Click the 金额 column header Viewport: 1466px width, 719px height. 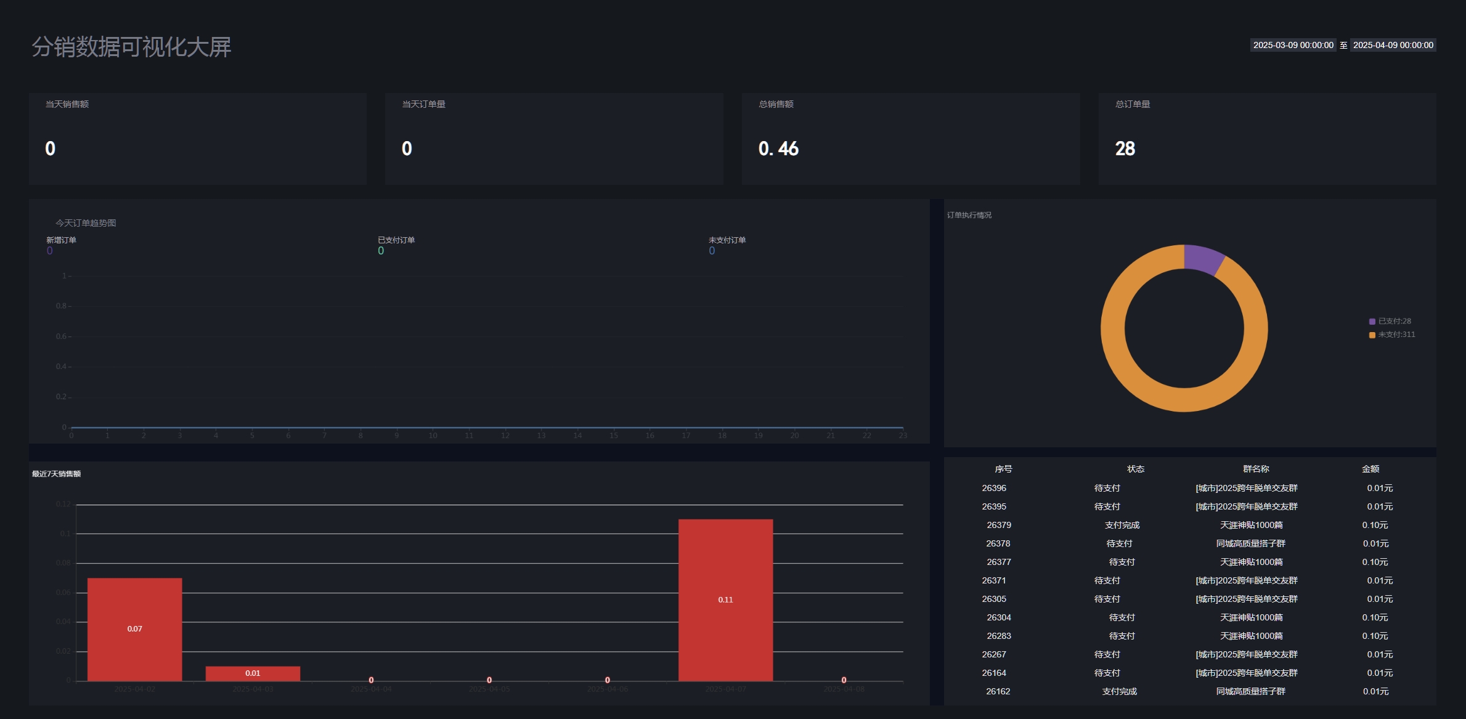[x=1370, y=469]
